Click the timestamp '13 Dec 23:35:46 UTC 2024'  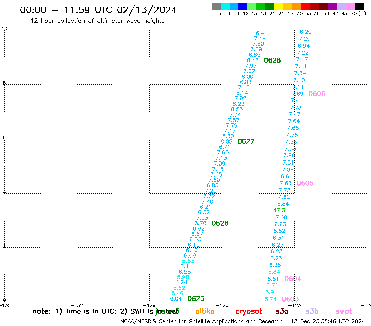coord(328,322)
